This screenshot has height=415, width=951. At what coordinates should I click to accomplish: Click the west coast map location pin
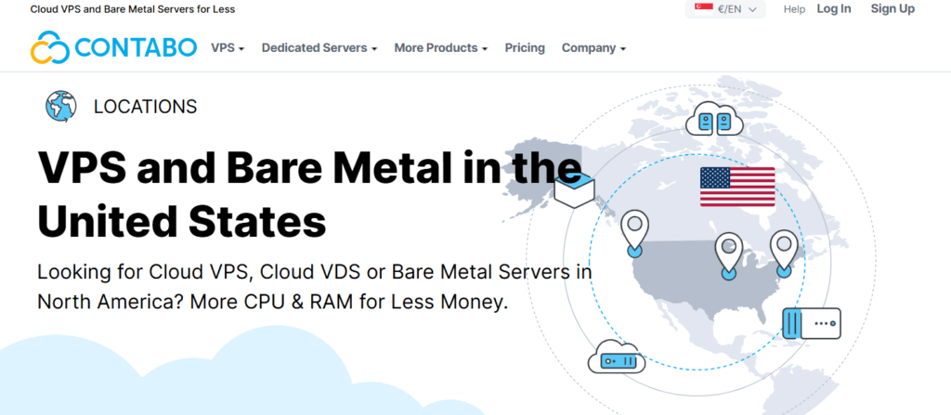pos(635,230)
